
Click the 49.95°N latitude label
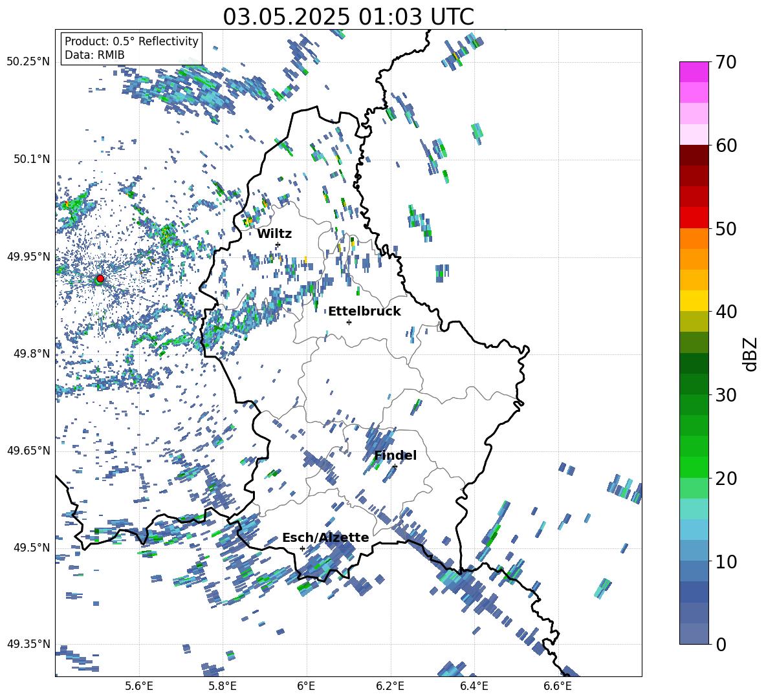(28, 257)
